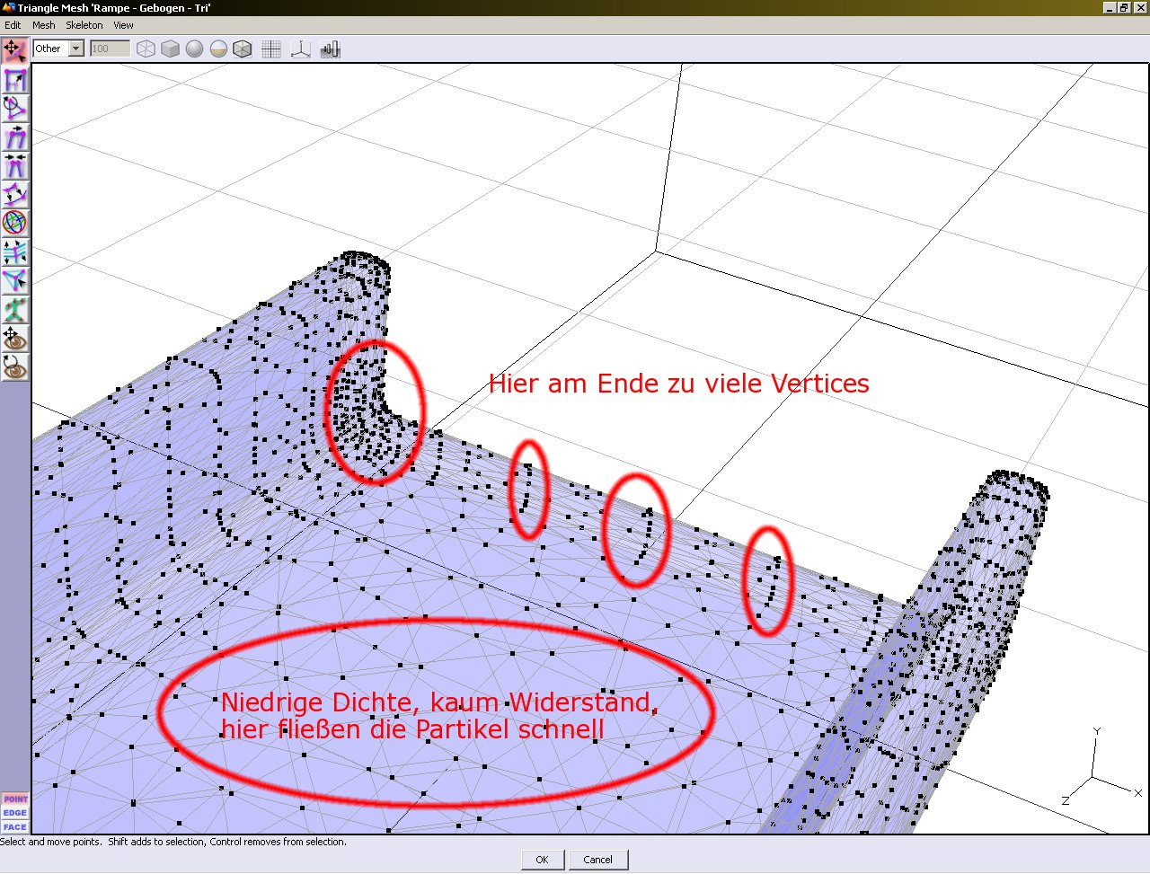1150x874 pixels.
Task: Select the move points reshape tool
Action: [14, 50]
